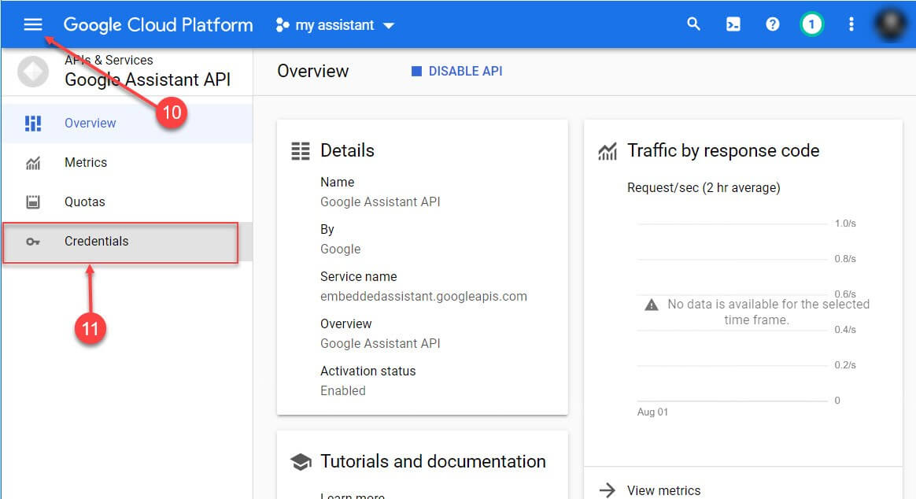Viewport: 916px width, 499px height.
Task: Click the Metrics chart icon in sidebar
Action: point(33,163)
